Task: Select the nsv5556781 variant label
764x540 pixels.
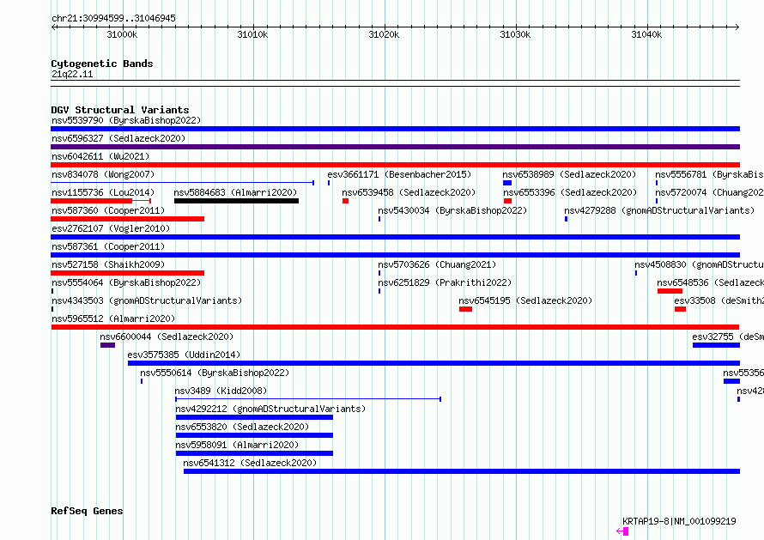Action: click(x=709, y=174)
